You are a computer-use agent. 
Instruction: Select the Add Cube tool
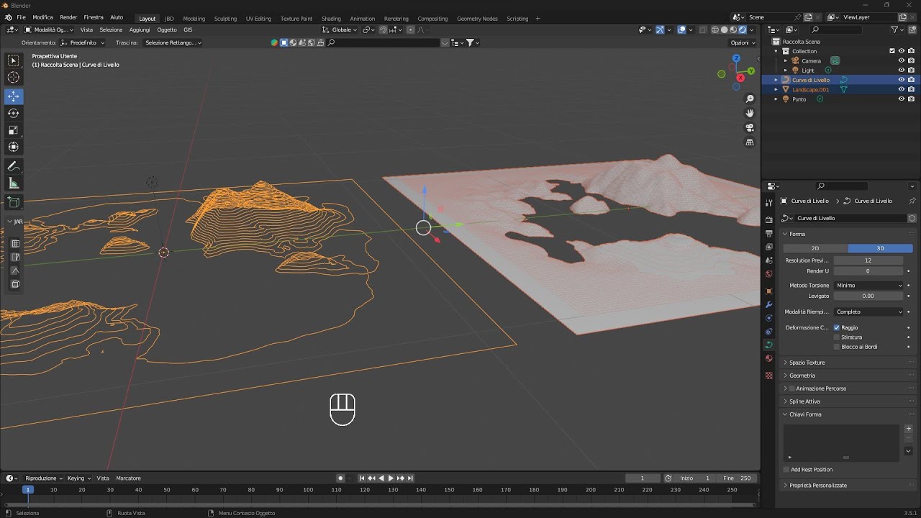pos(14,202)
